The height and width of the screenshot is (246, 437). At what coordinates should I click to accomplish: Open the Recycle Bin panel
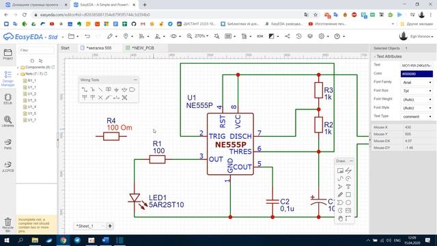pos(8,225)
